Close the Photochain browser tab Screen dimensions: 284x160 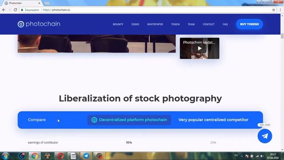pos(39,3)
